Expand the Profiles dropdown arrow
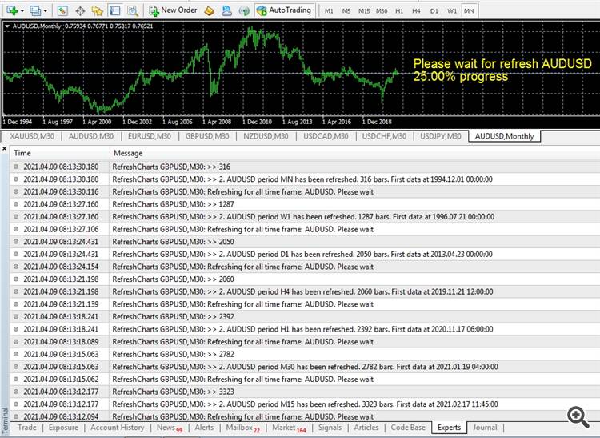Image resolution: width=600 pixels, height=438 pixels. click(45, 10)
